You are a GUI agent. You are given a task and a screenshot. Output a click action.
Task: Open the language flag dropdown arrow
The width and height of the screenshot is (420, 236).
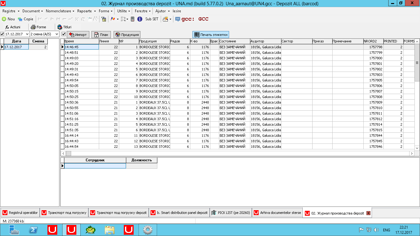[x=118, y=19]
